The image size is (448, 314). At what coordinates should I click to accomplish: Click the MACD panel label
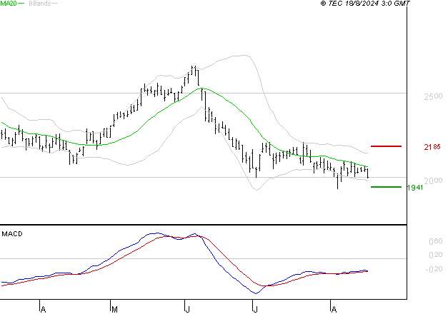pyautogui.click(x=12, y=234)
